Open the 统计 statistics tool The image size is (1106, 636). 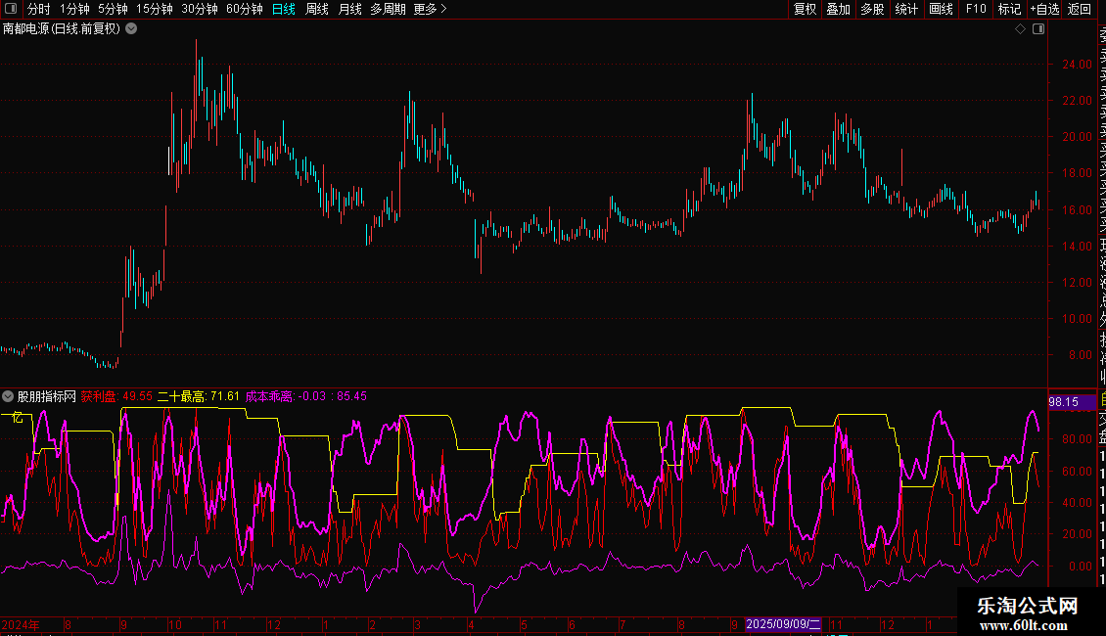coord(906,10)
